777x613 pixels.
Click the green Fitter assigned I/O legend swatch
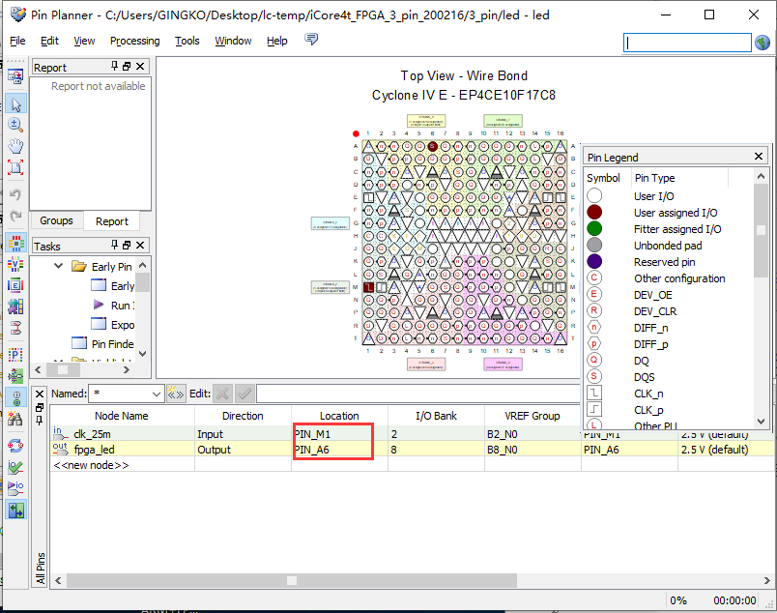pos(595,229)
